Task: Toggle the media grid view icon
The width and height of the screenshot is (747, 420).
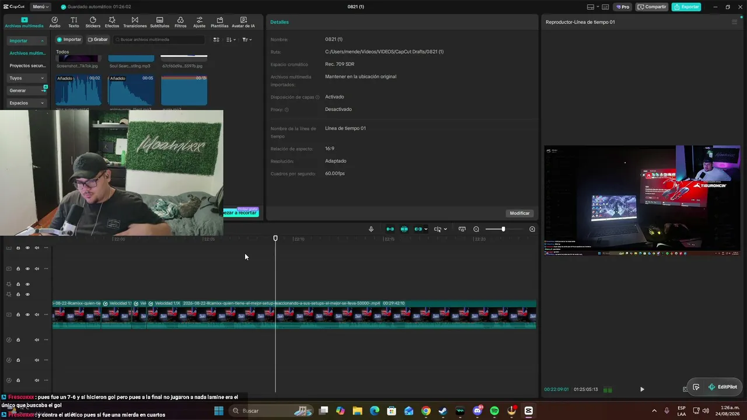Action: click(x=216, y=40)
